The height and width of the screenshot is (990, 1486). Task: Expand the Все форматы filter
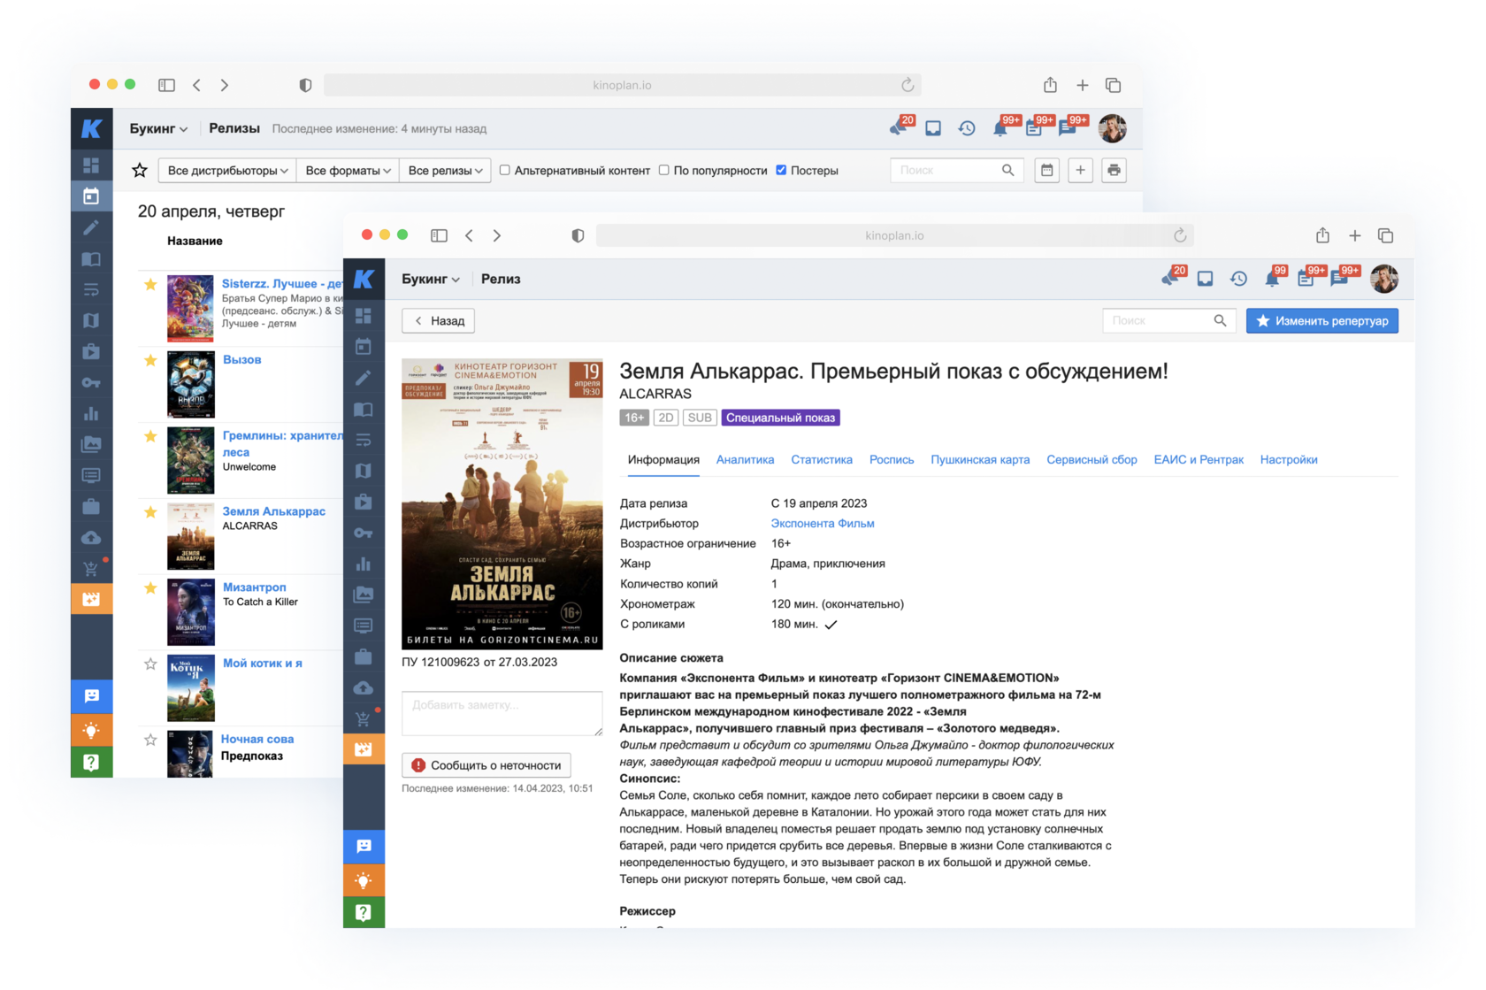[346, 170]
